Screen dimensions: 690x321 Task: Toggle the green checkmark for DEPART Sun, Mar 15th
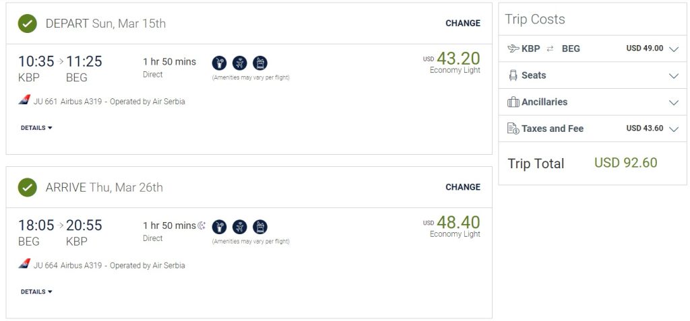click(28, 24)
